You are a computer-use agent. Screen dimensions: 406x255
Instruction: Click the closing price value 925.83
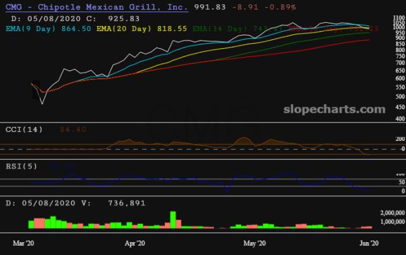[123, 18]
